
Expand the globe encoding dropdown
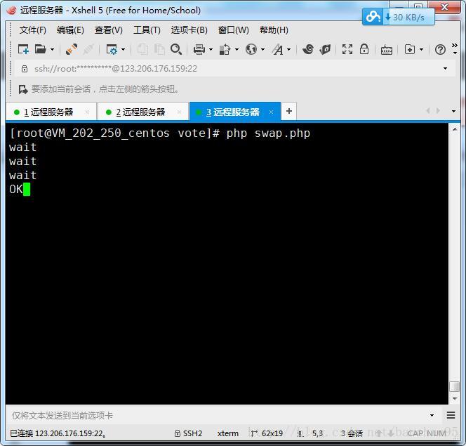pyautogui.click(x=262, y=49)
